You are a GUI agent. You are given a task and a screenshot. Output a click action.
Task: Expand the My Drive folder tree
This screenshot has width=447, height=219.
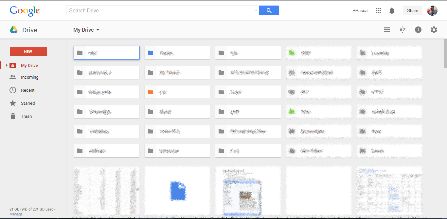[x=7, y=66]
